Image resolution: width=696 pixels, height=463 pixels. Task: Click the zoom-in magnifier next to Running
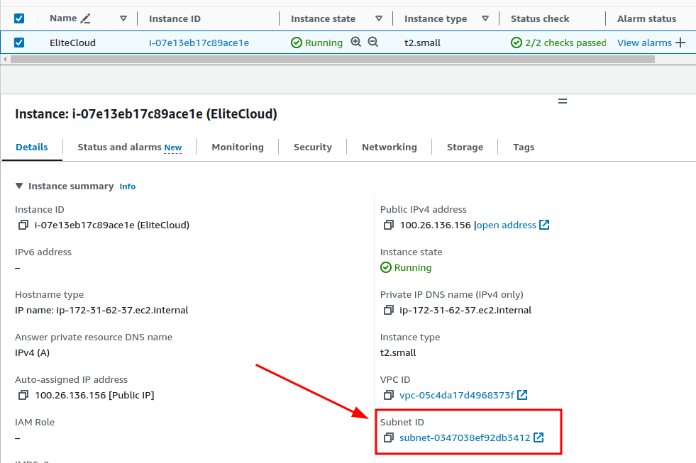356,42
